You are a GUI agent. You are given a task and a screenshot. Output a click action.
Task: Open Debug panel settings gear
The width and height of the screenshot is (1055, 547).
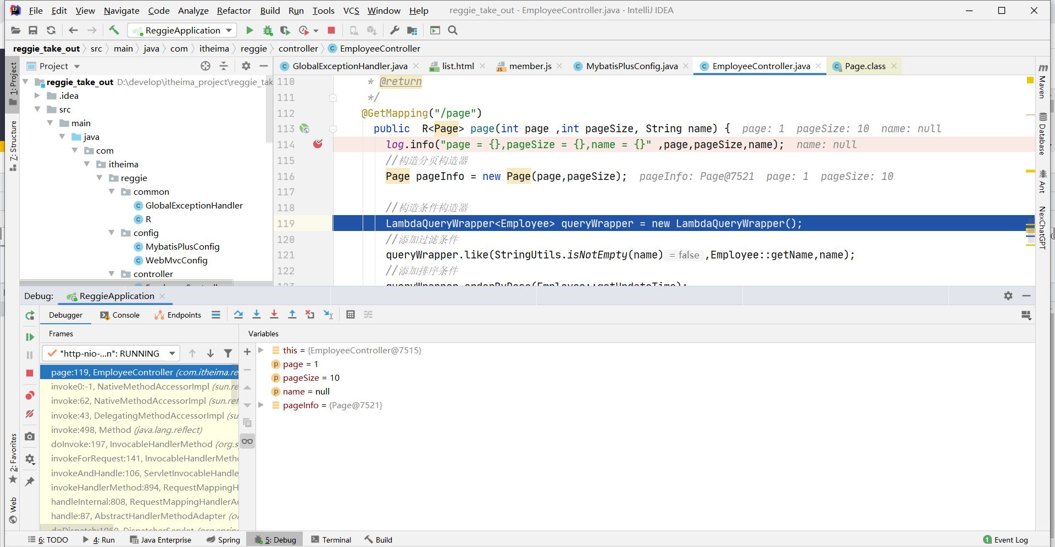1008,296
